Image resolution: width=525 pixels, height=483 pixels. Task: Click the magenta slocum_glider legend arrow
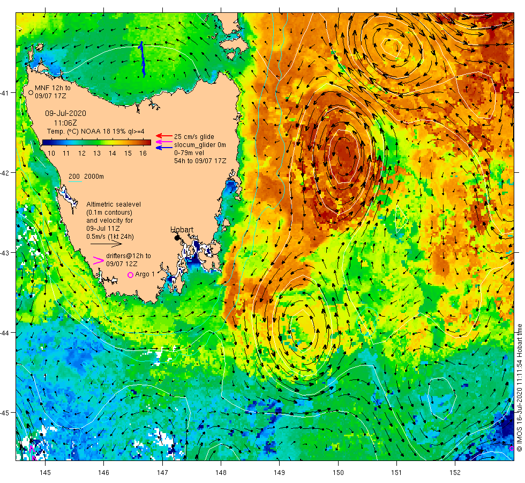tap(164, 142)
